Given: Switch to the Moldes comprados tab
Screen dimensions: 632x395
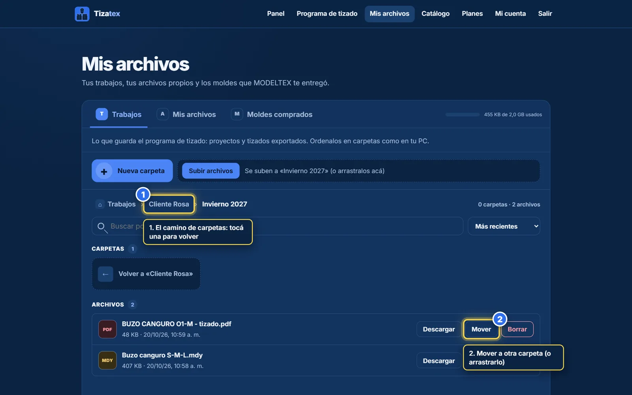Looking at the screenshot, I should pyautogui.click(x=272, y=115).
